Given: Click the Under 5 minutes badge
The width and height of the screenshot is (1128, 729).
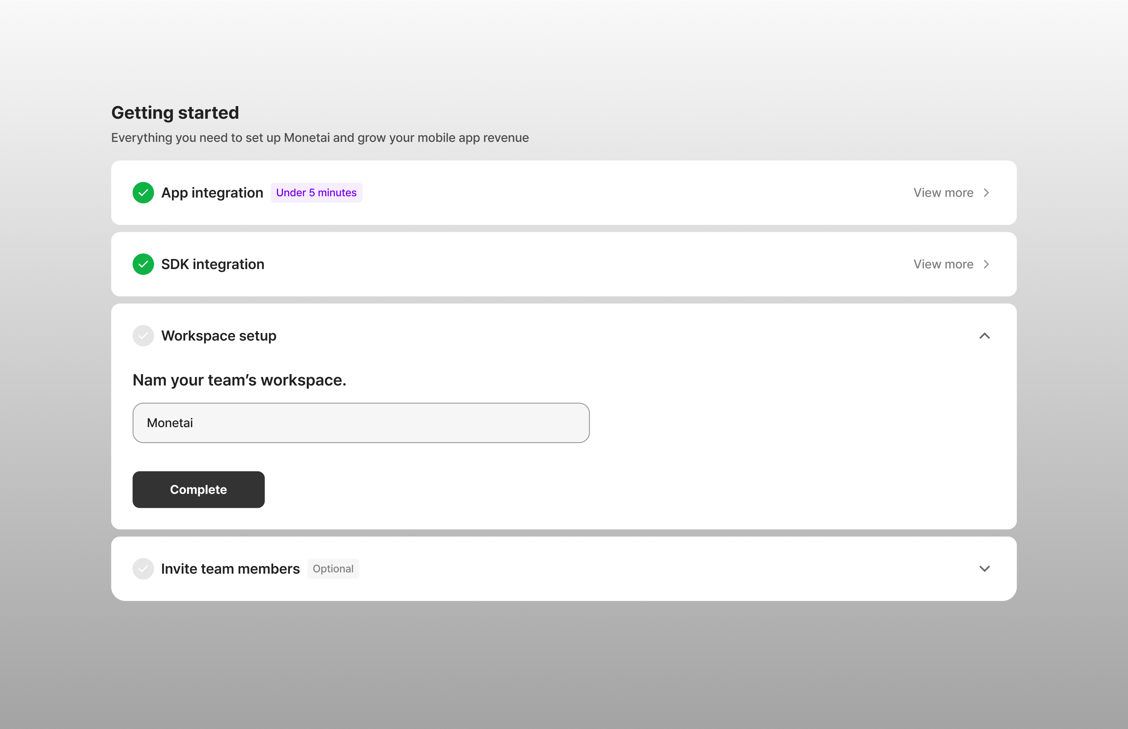Looking at the screenshot, I should [316, 193].
